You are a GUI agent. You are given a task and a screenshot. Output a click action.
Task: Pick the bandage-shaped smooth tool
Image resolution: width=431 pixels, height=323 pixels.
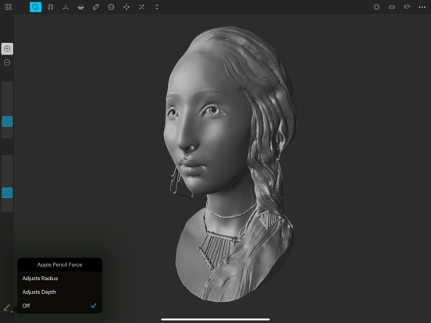coord(96,7)
